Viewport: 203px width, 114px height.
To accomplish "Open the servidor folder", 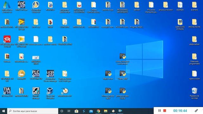I will [137, 6].
